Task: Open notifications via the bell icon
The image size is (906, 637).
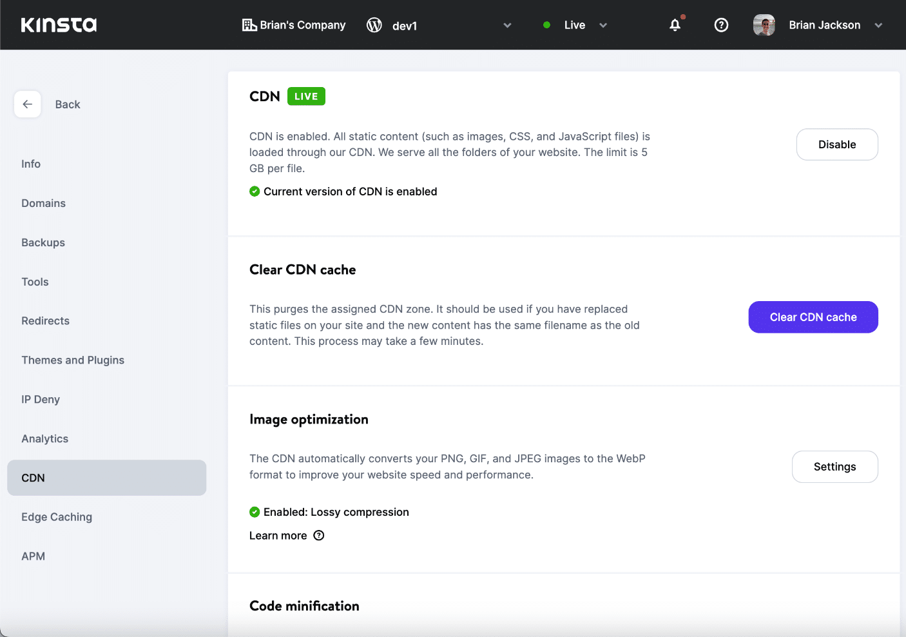Action: 675,24
